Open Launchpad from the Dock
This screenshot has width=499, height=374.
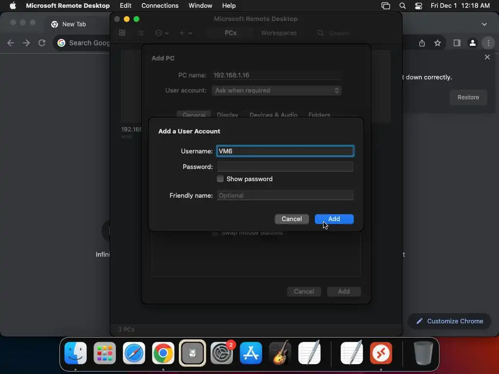105,353
